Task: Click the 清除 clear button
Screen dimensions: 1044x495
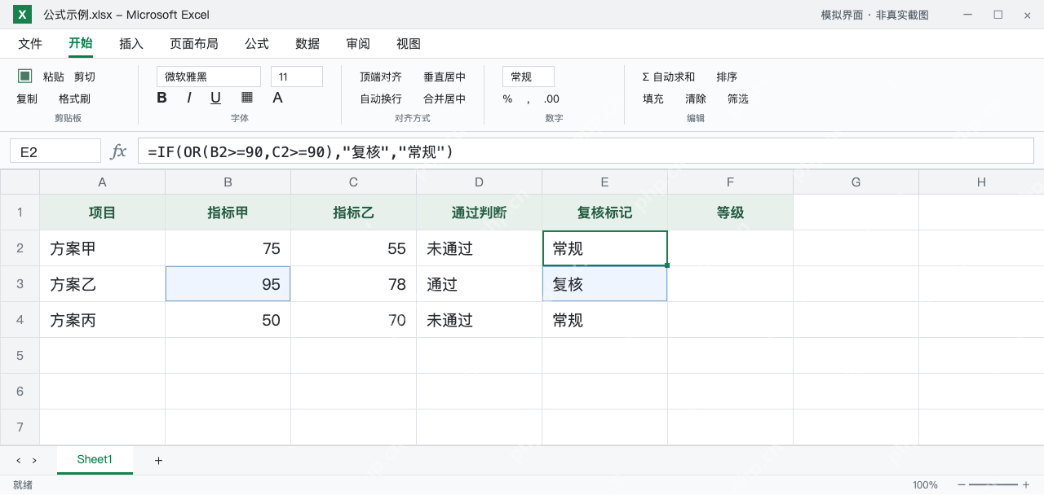Action: tap(696, 99)
